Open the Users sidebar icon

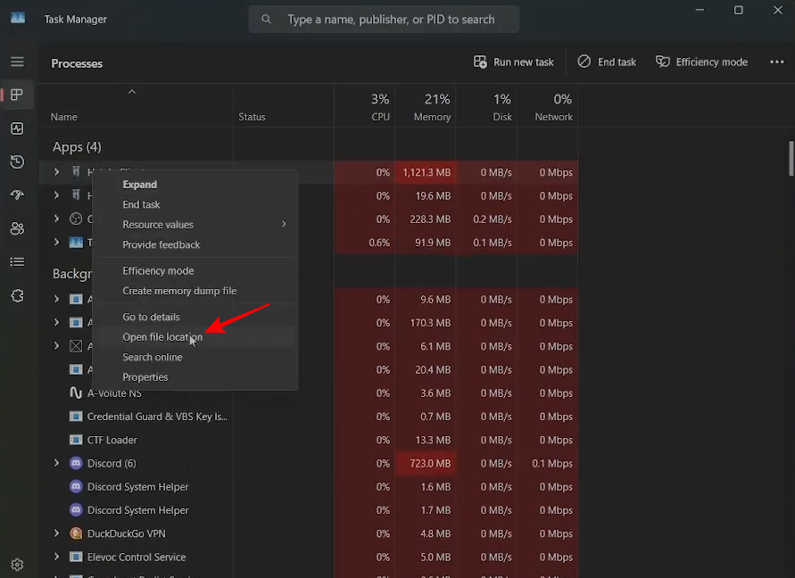[x=17, y=228]
